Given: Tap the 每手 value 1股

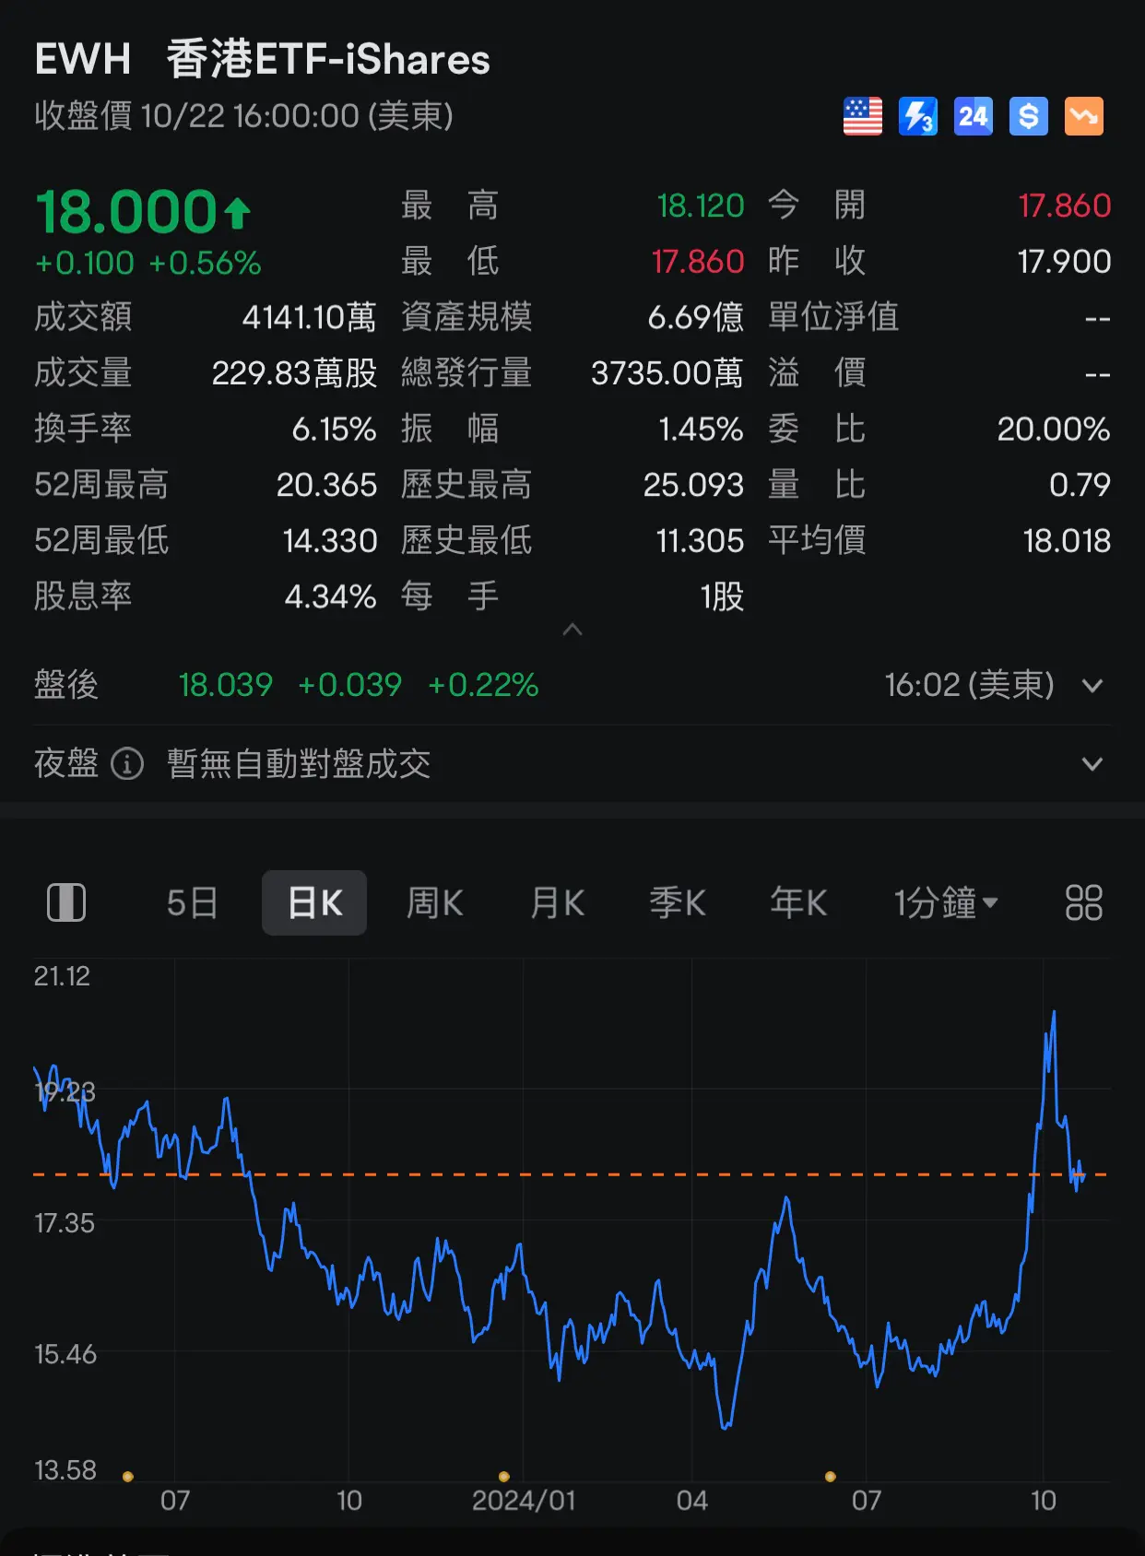Looking at the screenshot, I should 722,597.
